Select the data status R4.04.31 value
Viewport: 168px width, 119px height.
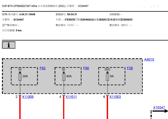tap(72, 14)
